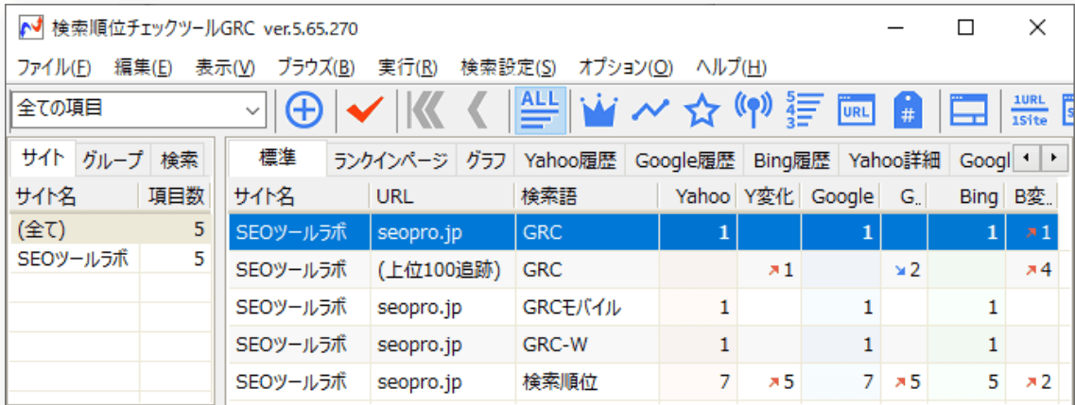
Task: Toggle the numbered 5-4-3 list view icon
Action: coord(804,110)
